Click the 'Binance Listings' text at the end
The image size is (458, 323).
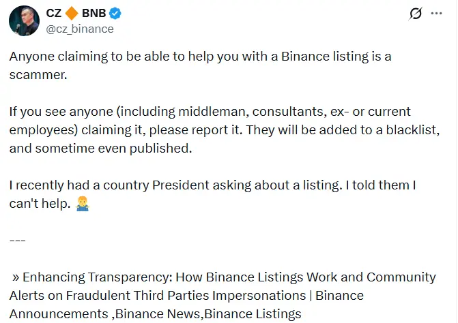(253, 314)
